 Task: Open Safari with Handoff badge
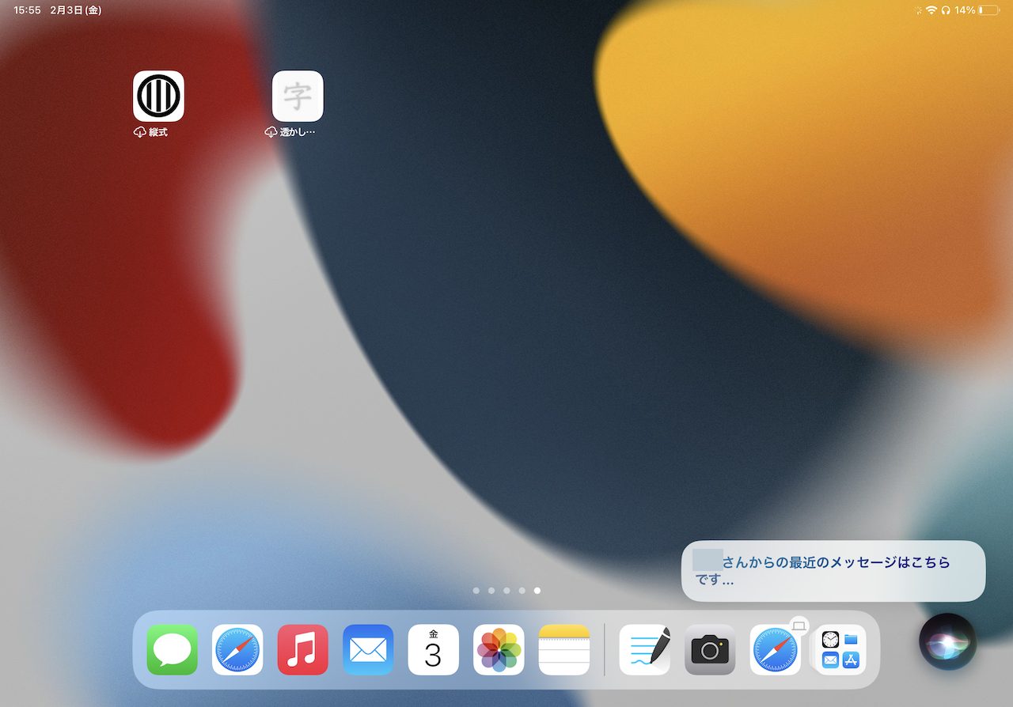(776, 650)
